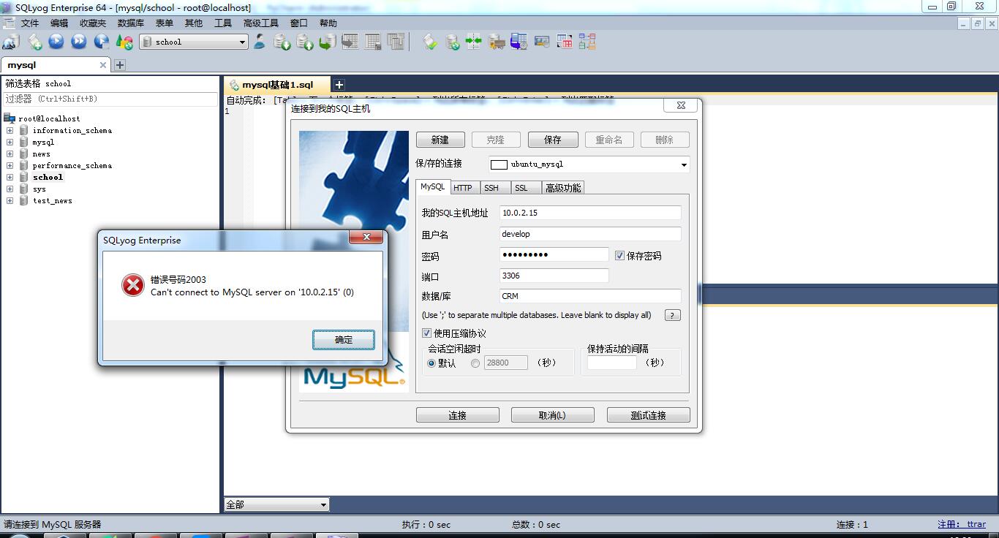Expand the information_schema database node
Screen dimensions: 999x538
10,130
